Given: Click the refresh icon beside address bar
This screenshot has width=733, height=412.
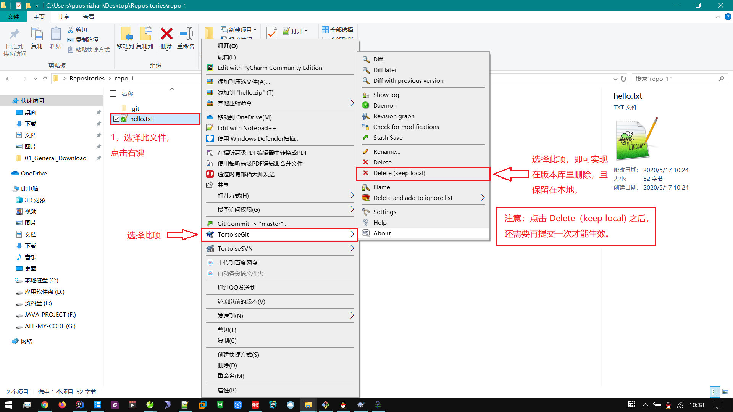Looking at the screenshot, I should pyautogui.click(x=623, y=79).
